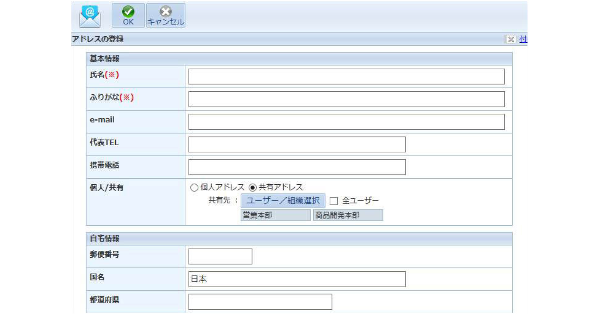
Task: Focus the 都道府県 input field
Action: [x=260, y=302]
